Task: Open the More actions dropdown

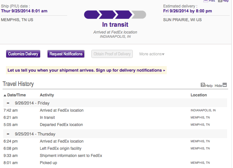Action: [x=152, y=54]
